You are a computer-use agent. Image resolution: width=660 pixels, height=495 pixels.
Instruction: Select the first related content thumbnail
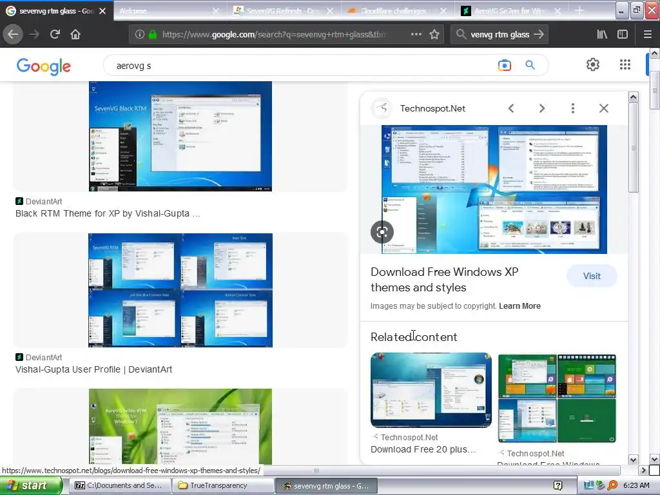431,390
